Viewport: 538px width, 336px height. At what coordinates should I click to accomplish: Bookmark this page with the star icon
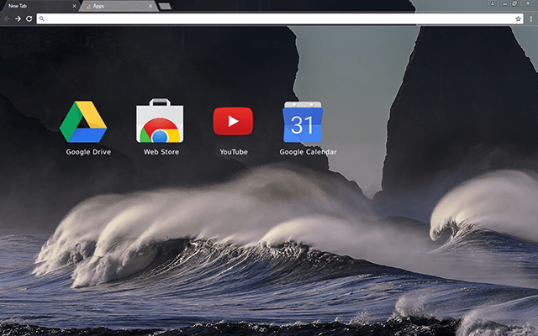pyautogui.click(x=519, y=18)
